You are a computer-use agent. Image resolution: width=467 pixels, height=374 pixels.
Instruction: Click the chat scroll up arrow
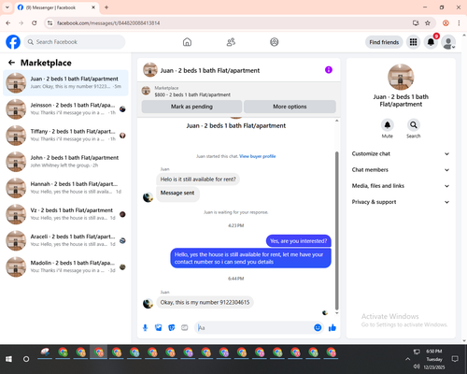pos(336,121)
